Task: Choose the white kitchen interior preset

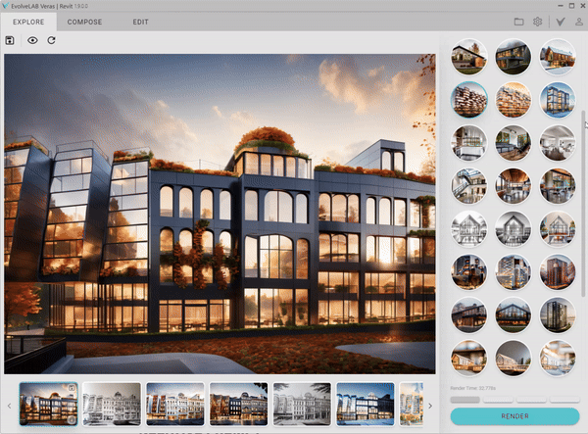Action: 468,143
